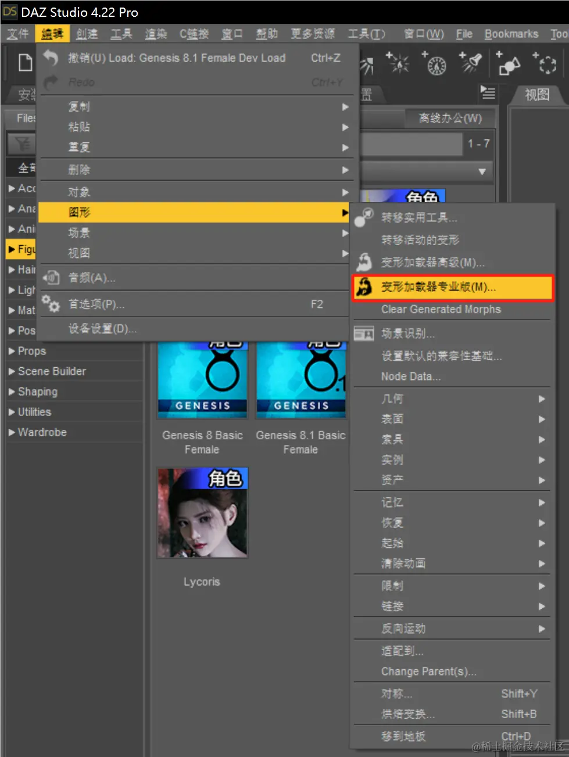Expand the 反向运动 submenu
Viewport: 569px width, 757px height.
405,628
